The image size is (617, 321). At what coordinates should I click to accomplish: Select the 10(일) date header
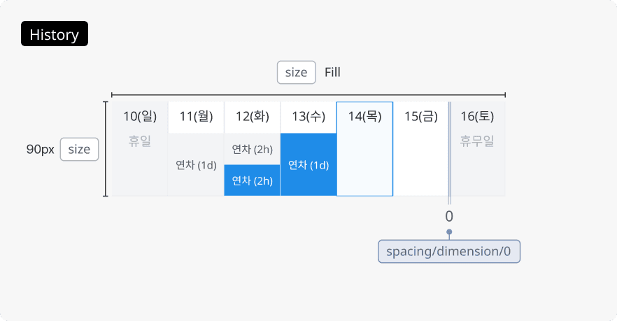tap(140, 117)
